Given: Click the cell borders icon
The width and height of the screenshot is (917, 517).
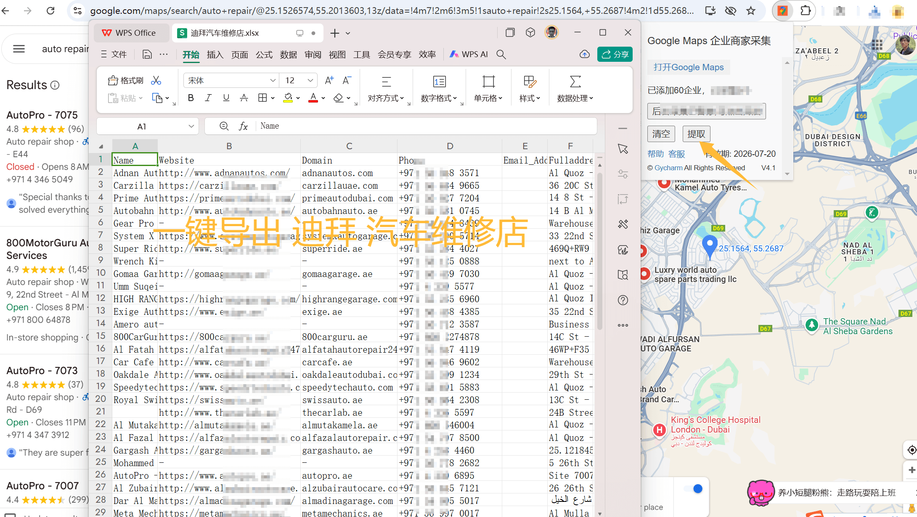Looking at the screenshot, I should [262, 98].
